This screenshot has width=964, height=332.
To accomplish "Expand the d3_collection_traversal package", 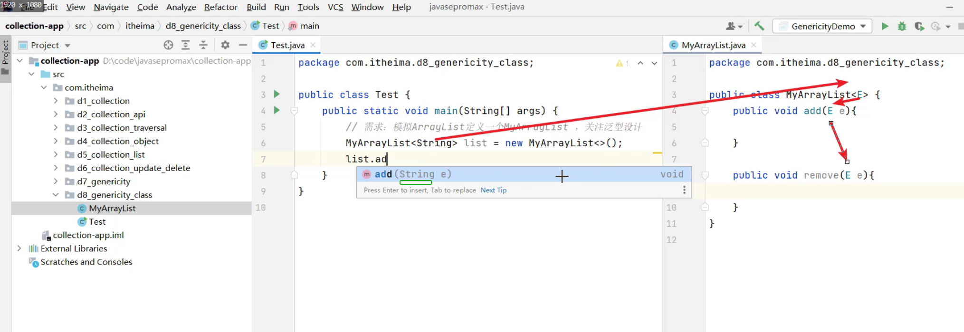I will [x=56, y=128].
